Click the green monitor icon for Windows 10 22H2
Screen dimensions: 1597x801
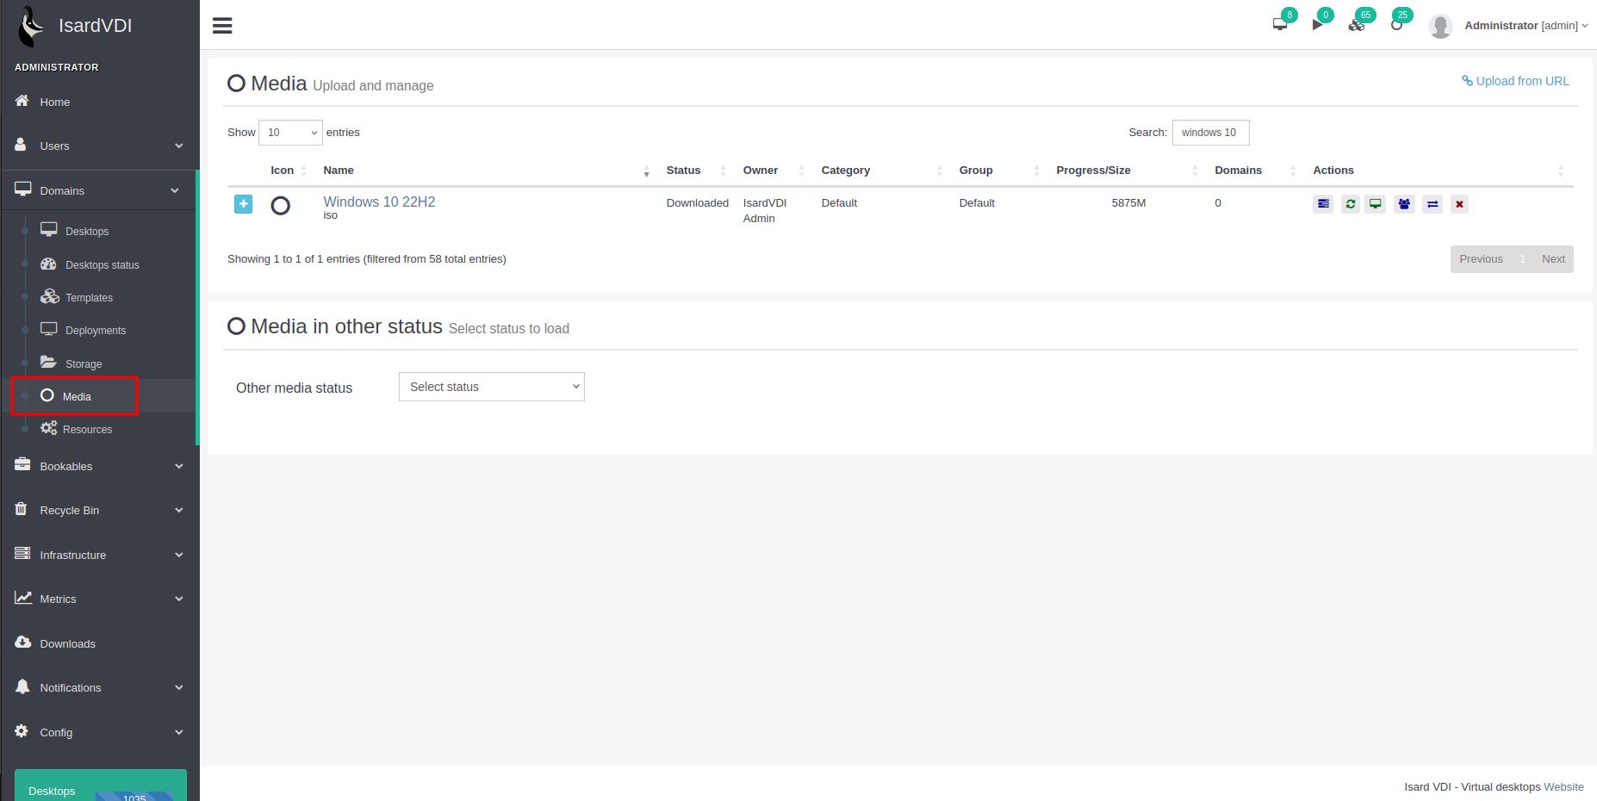pos(1376,204)
